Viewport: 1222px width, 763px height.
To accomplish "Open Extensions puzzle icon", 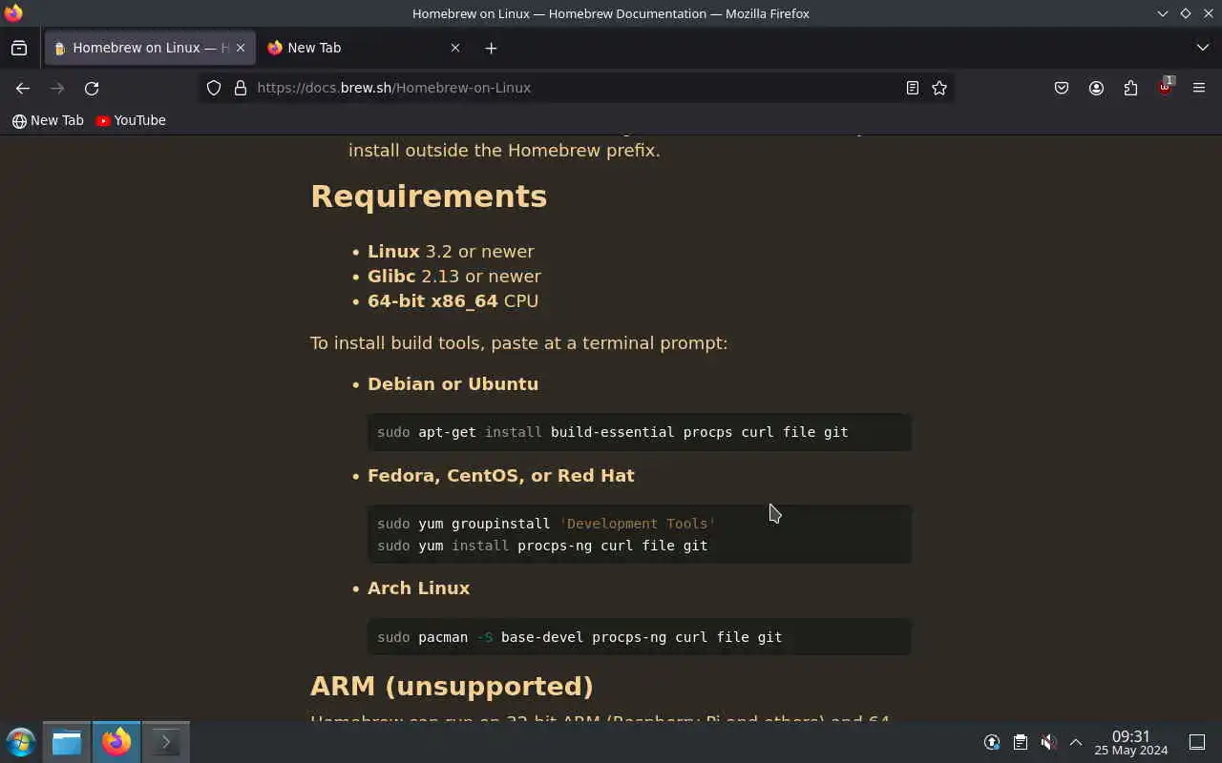I will click(x=1130, y=88).
